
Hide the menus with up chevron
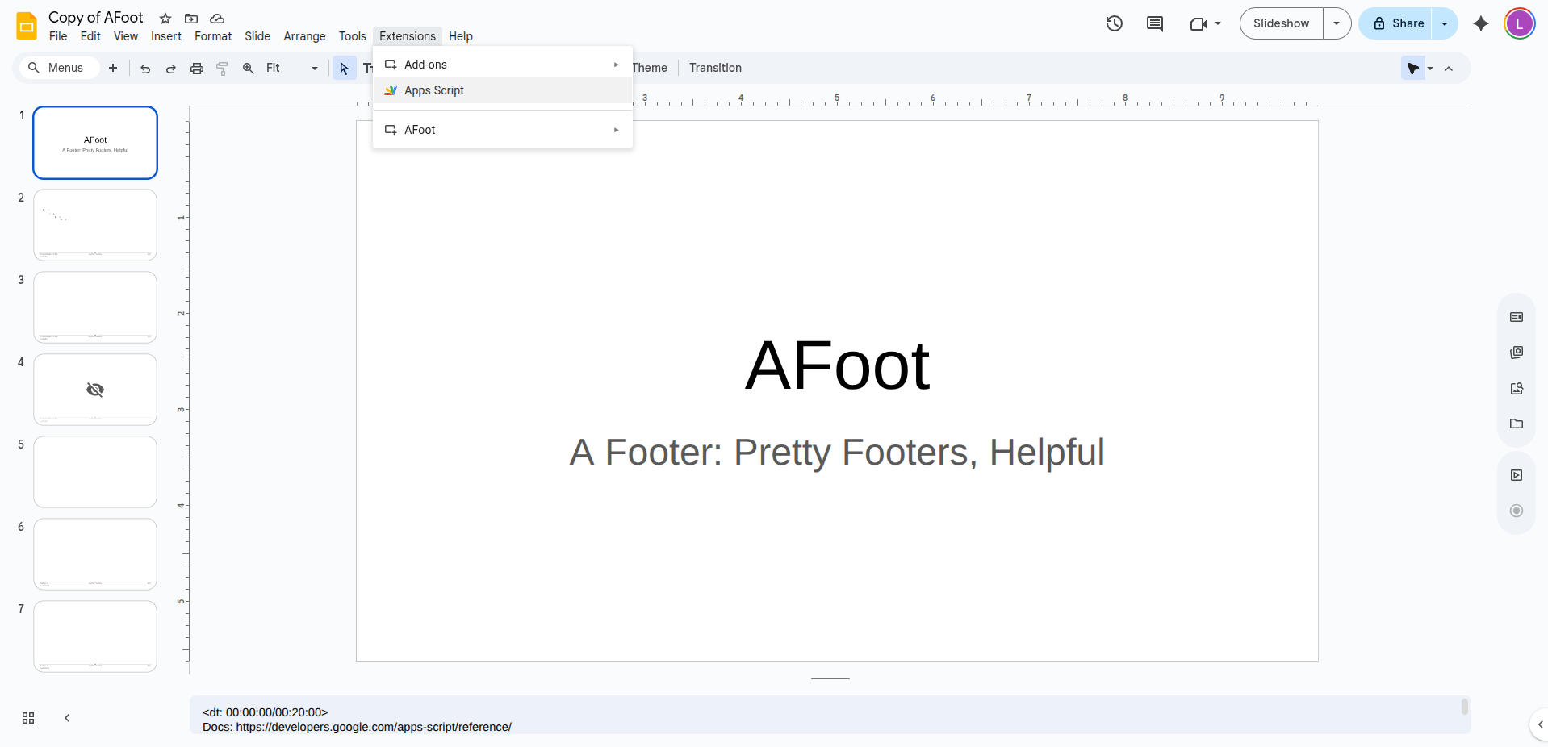1449,69
